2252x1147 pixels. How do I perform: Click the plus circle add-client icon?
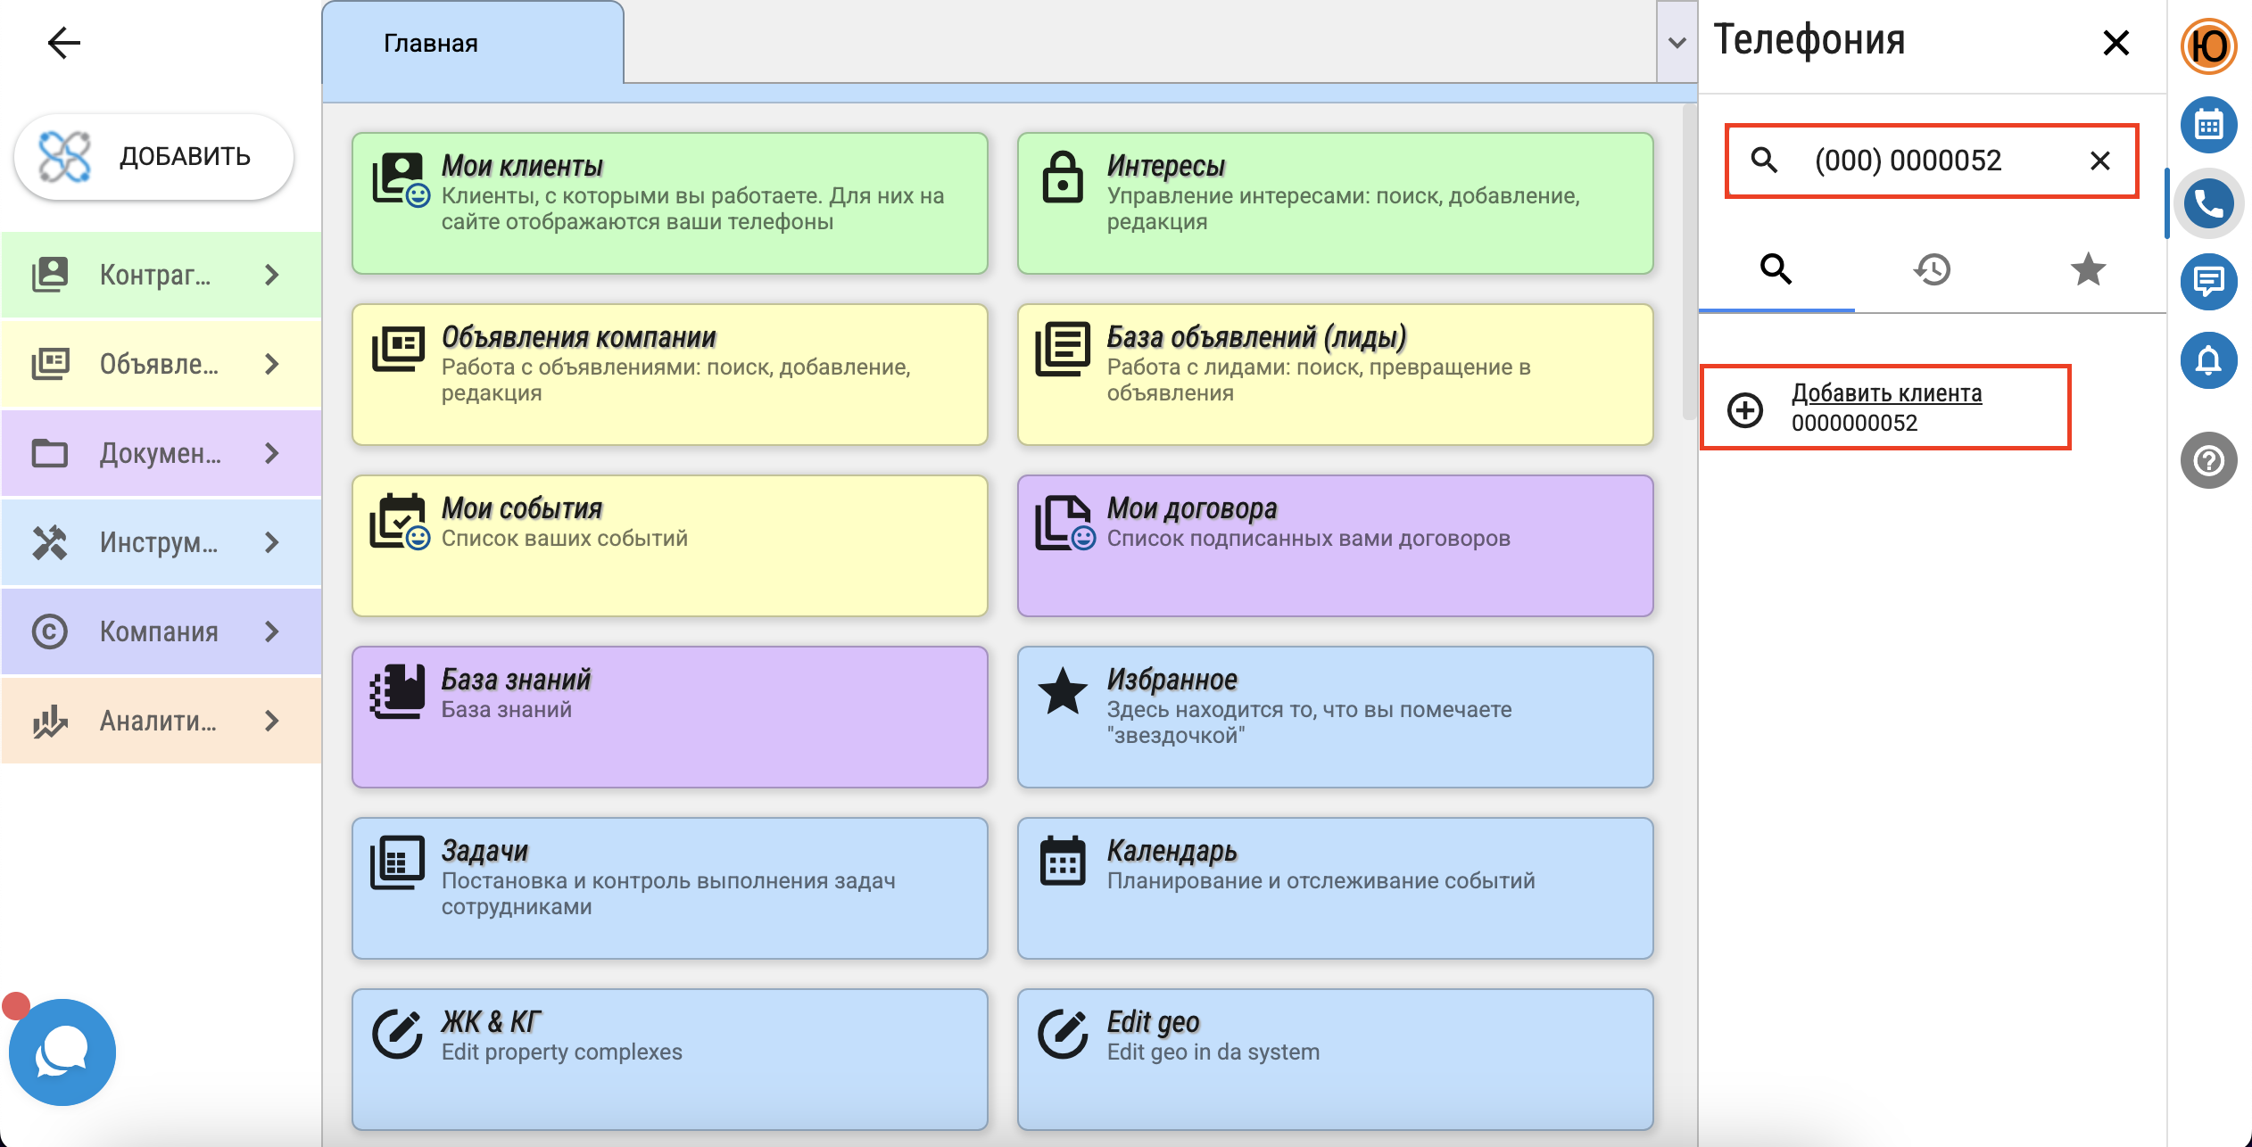(x=1745, y=410)
